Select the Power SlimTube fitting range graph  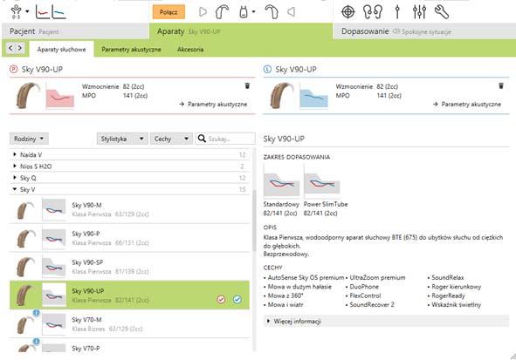point(322,180)
